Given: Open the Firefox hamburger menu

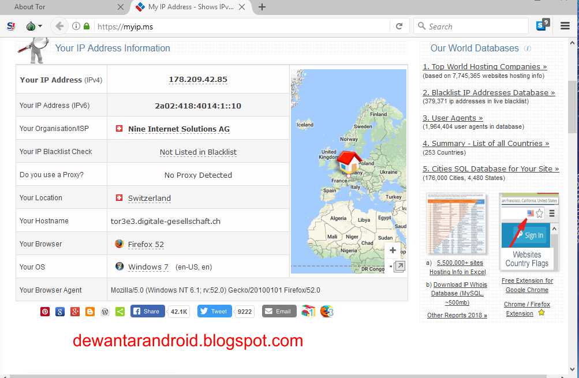Looking at the screenshot, I should (x=565, y=27).
